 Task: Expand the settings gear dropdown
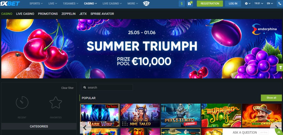pyautogui.click(x=248, y=3)
